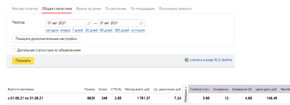Choose the 90 дней period link
This screenshot has width=290, height=105.
coord(106,30)
